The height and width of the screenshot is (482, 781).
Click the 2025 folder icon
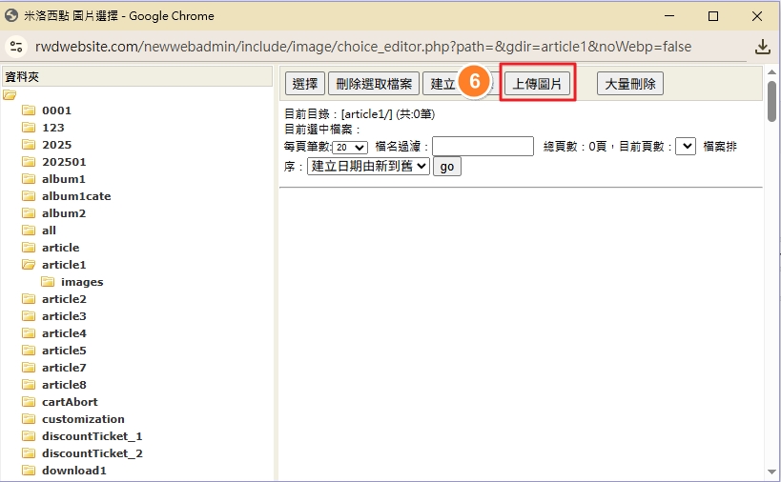click(29, 145)
